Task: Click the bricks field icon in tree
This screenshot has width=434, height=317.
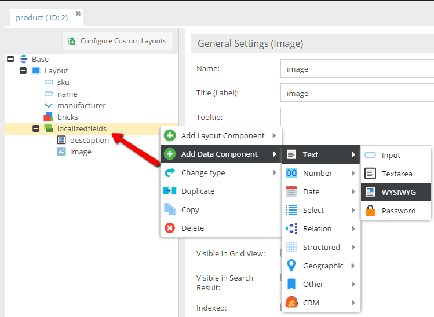Action: coord(49,117)
